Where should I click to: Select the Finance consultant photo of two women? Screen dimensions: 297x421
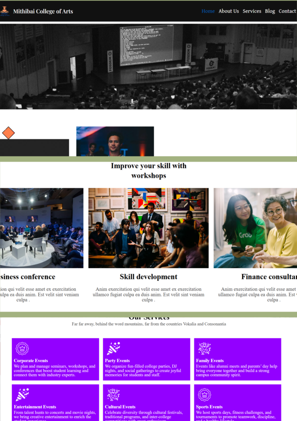tap(255, 228)
